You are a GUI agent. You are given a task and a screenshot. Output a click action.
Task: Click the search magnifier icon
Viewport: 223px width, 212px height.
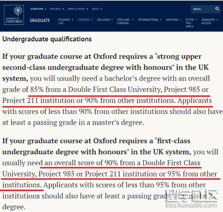pyautogui.click(x=217, y=9)
